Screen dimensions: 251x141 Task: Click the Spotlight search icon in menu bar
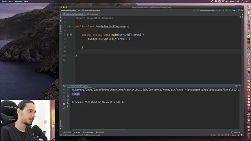point(243,2)
